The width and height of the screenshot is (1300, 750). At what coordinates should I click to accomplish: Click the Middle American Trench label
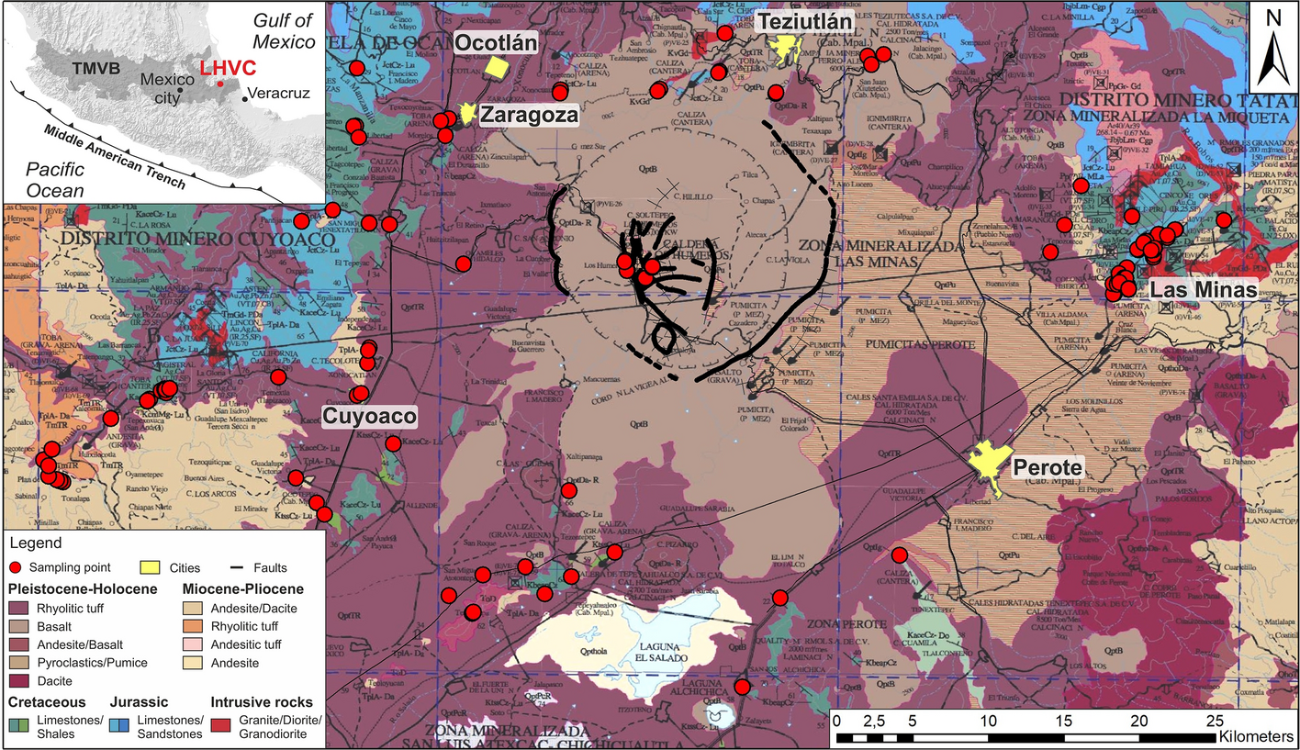click(x=116, y=156)
